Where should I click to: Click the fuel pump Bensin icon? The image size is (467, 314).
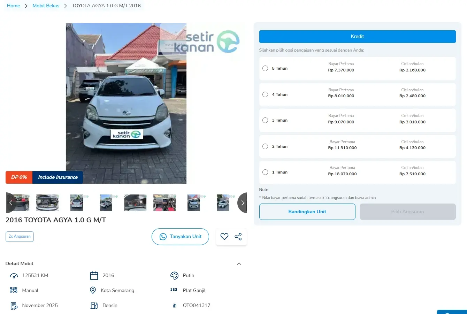pyautogui.click(x=94, y=306)
